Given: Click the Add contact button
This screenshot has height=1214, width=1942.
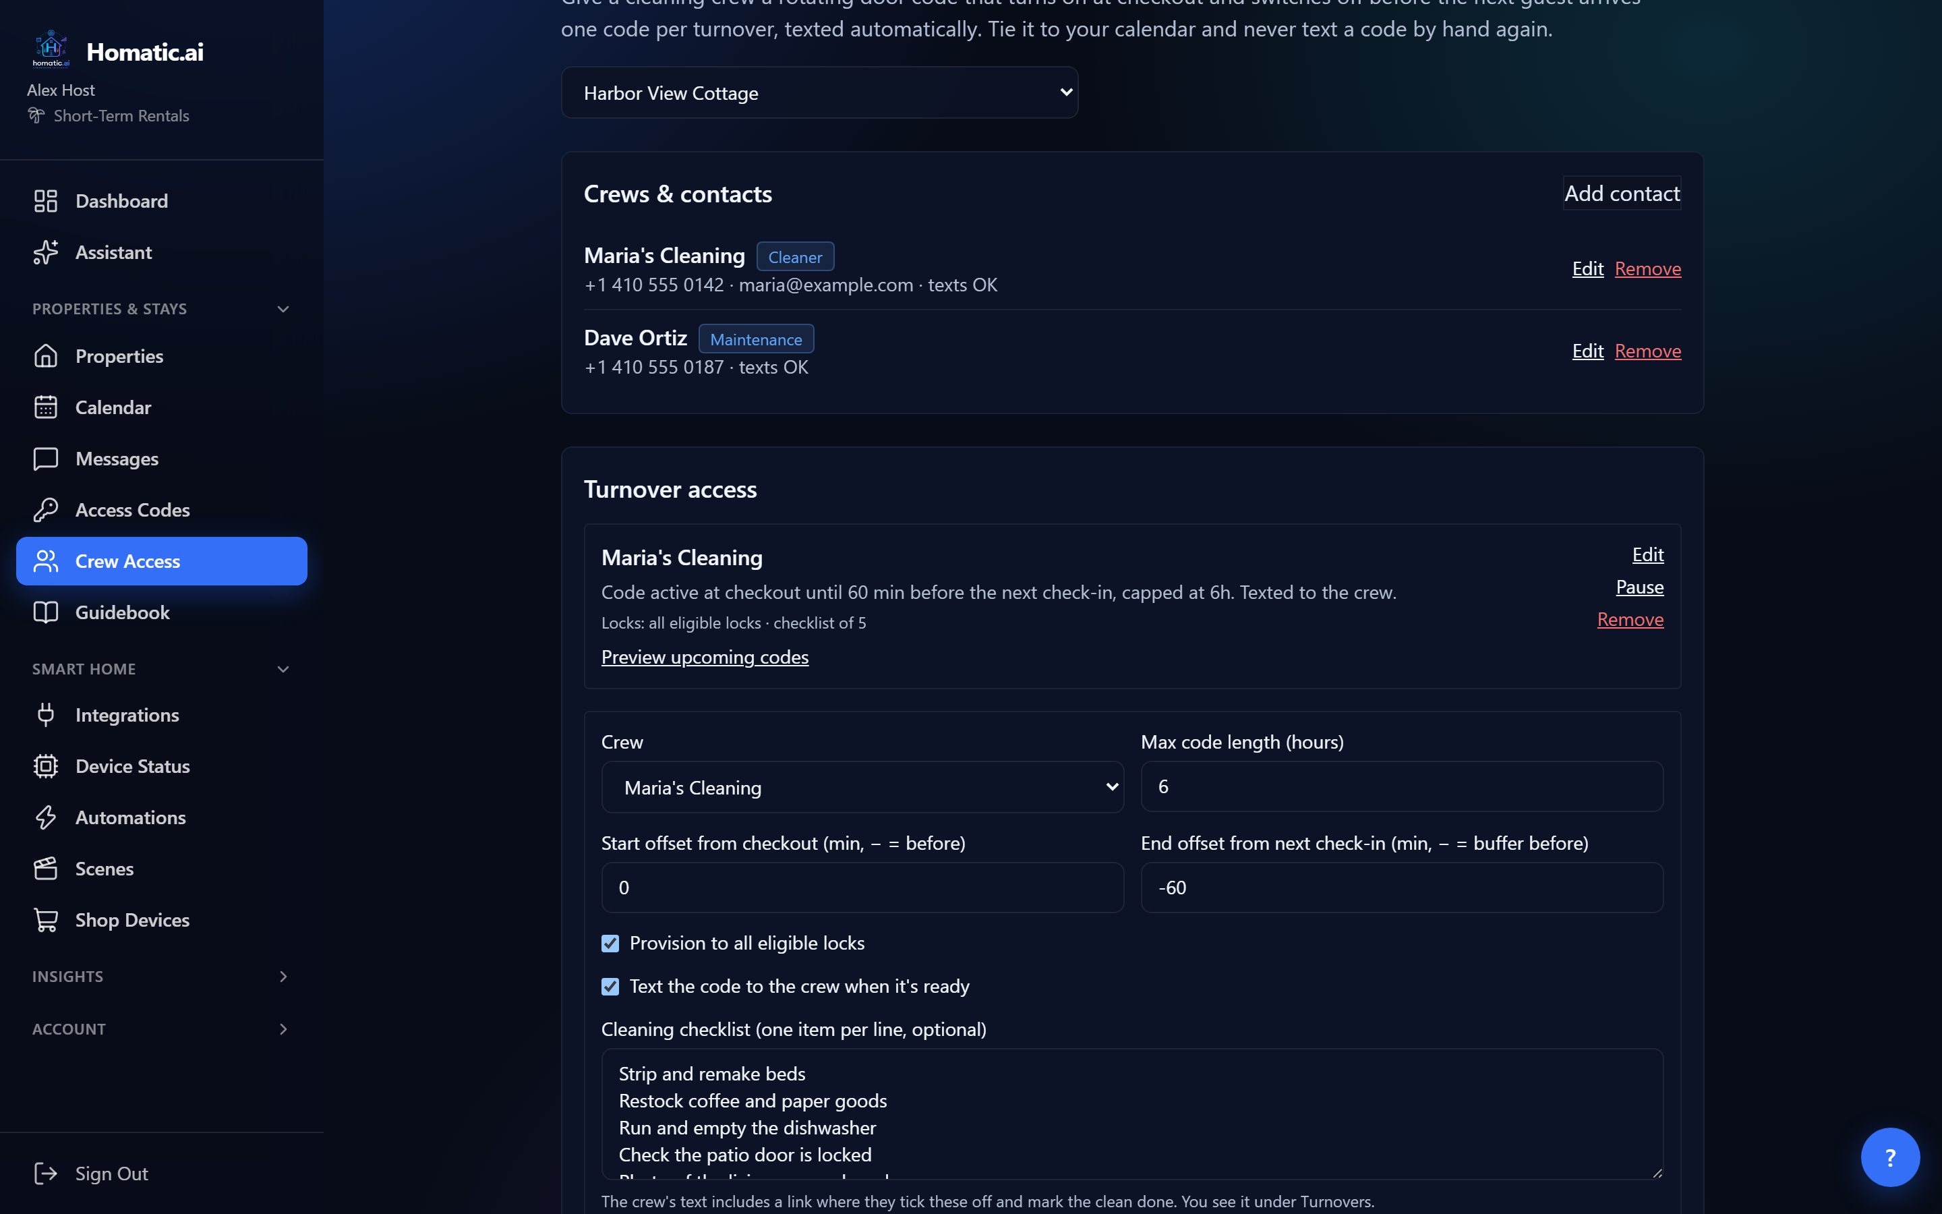Looking at the screenshot, I should click(x=1622, y=193).
